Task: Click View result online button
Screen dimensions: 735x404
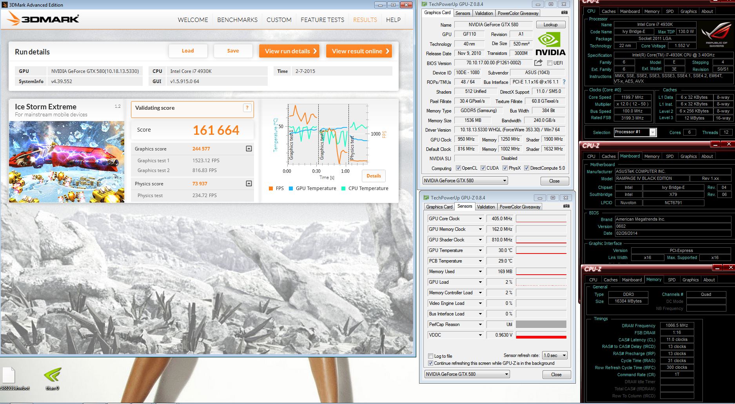Action: [x=359, y=51]
